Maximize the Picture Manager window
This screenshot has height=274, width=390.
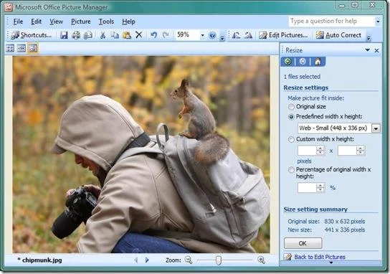point(355,5)
